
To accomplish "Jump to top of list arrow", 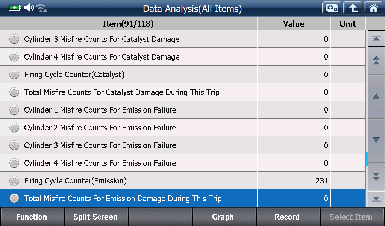I will [376, 38].
